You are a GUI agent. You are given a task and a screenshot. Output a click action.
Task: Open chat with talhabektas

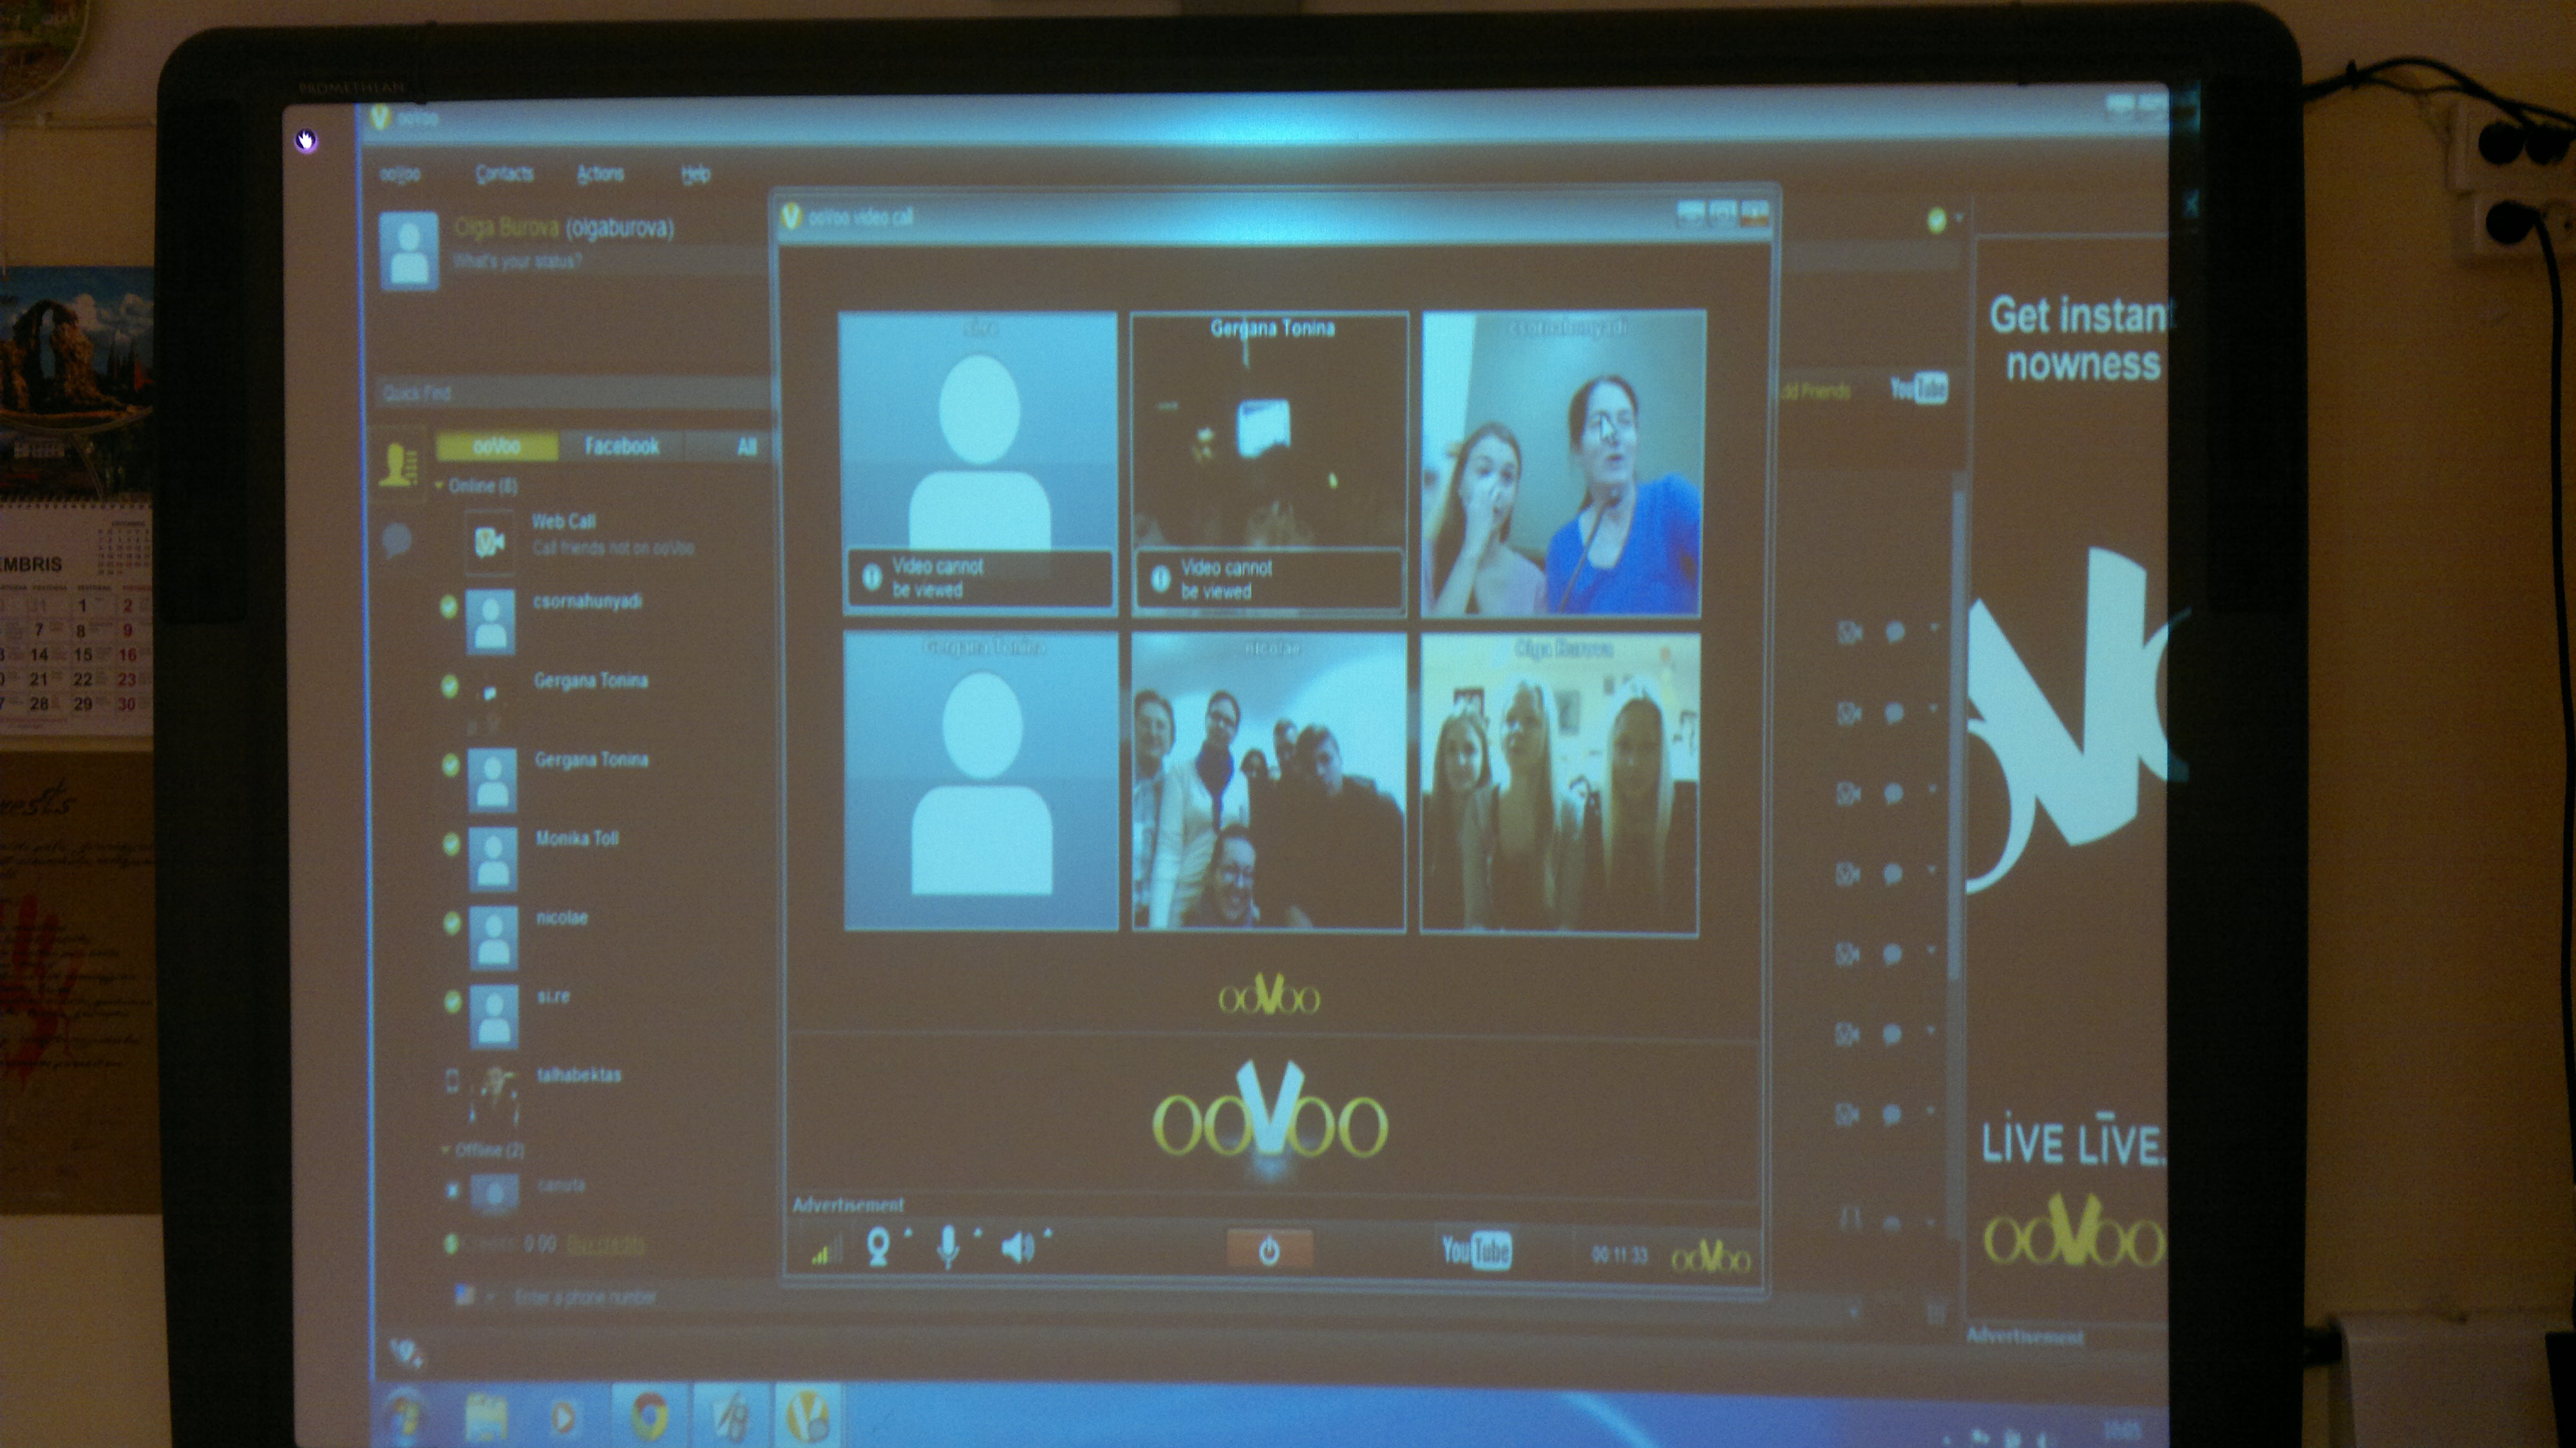pyautogui.click(x=1891, y=1114)
